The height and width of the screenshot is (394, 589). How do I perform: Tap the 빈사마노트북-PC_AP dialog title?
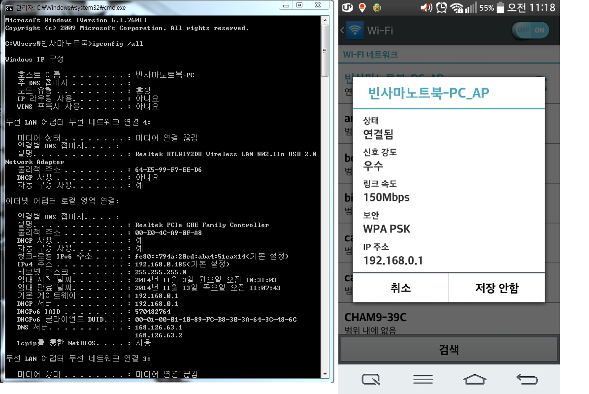click(428, 93)
